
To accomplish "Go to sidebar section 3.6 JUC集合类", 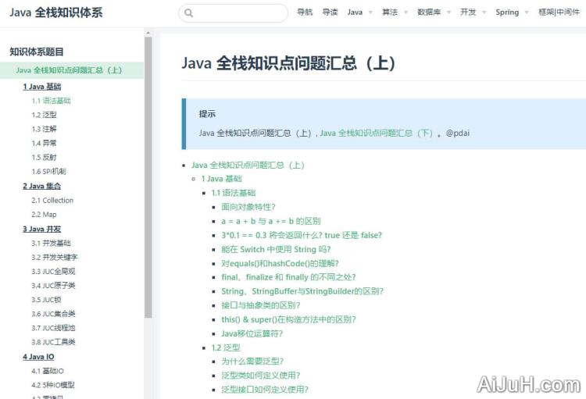I will pyautogui.click(x=53, y=314).
